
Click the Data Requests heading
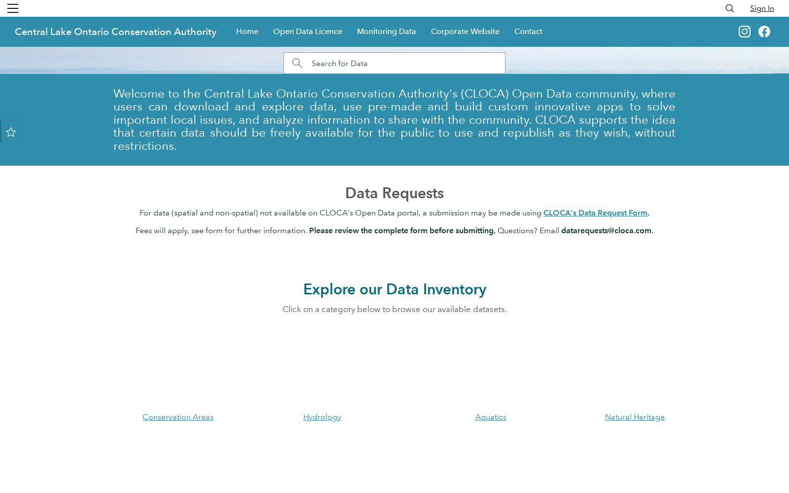coord(394,193)
